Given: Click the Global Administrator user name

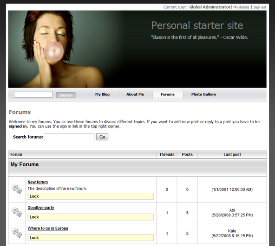Looking at the screenshot, I should coord(210,7).
